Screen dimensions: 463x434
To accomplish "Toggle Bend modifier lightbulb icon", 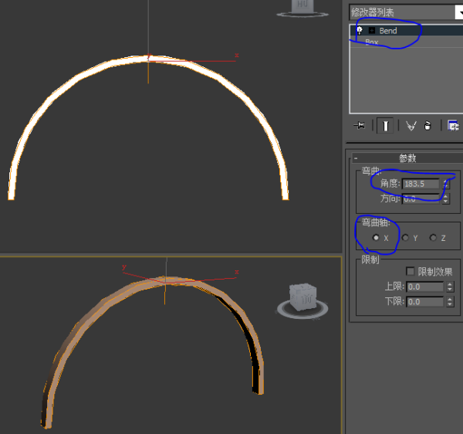I will pos(359,30).
